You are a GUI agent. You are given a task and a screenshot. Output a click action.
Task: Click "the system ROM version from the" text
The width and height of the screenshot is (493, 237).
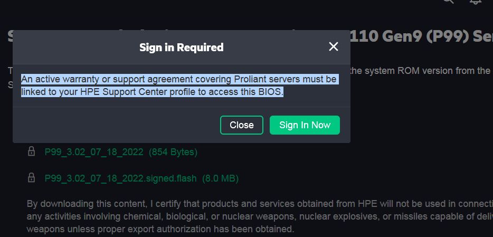coord(420,71)
